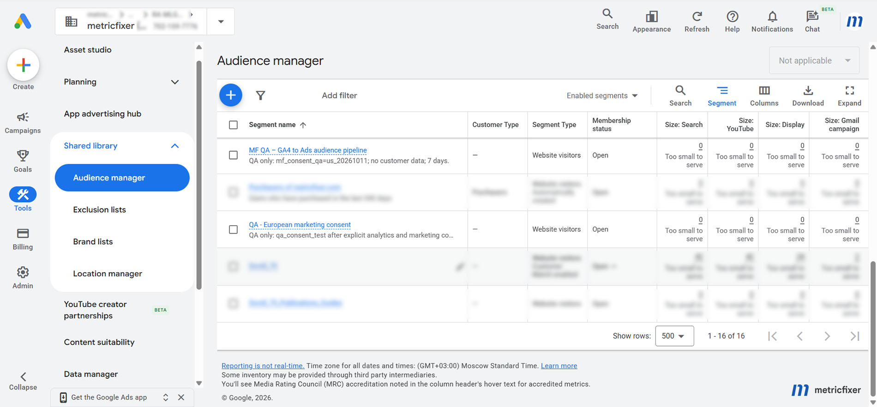Click the filter funnel icon
Image resolution: width=877 pixels, height=407 pixels.
[x=261, y=96]
